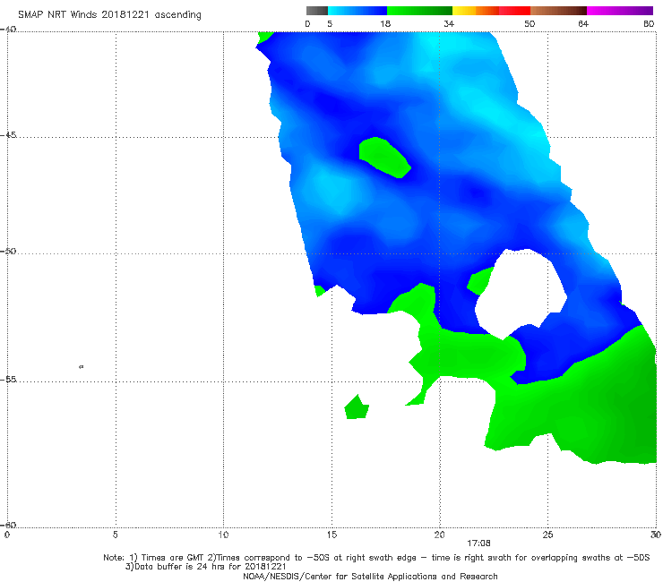663x582 pixels.
Task: Click the color bar label "80"
Action: [649, 23]
